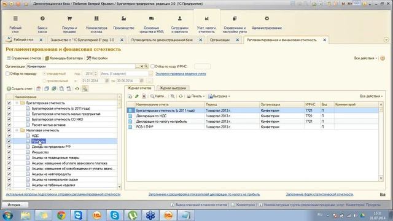The height and width of the screenshot is (221, 393).
Task: Click the Найти search button in journal
Action: click(158, 96)
